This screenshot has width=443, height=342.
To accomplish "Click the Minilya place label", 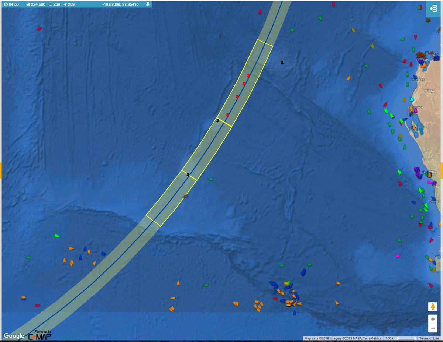I will [x=430, y=91].
